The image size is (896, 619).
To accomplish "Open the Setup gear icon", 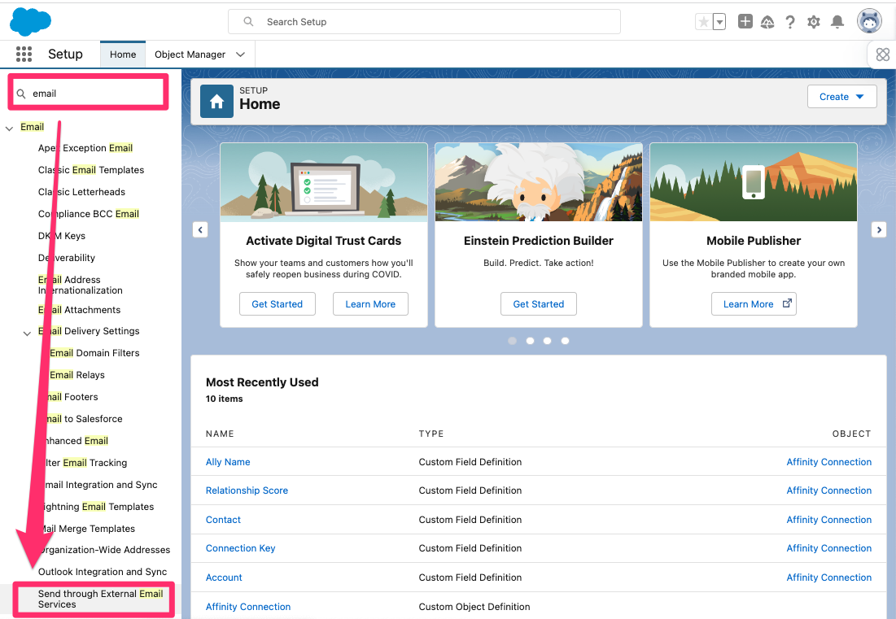I will [x=813, y=21].
